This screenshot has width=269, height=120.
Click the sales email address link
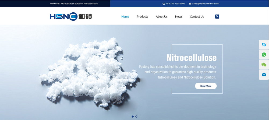(x=206, y=3)
